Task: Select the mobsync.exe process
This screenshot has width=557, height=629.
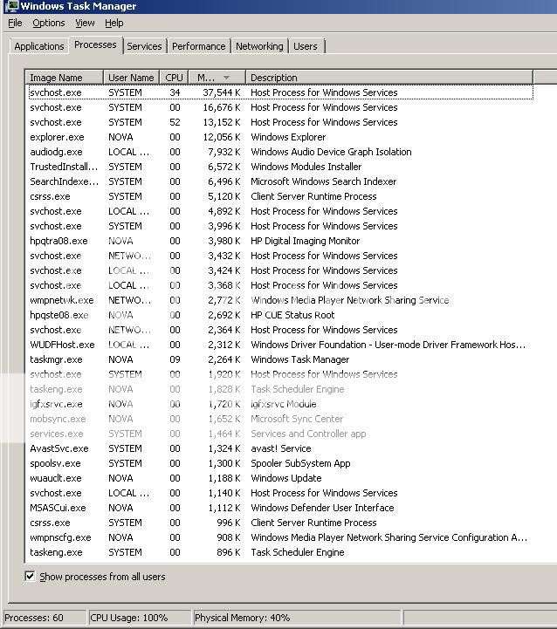Action: (x=281, y=420)
